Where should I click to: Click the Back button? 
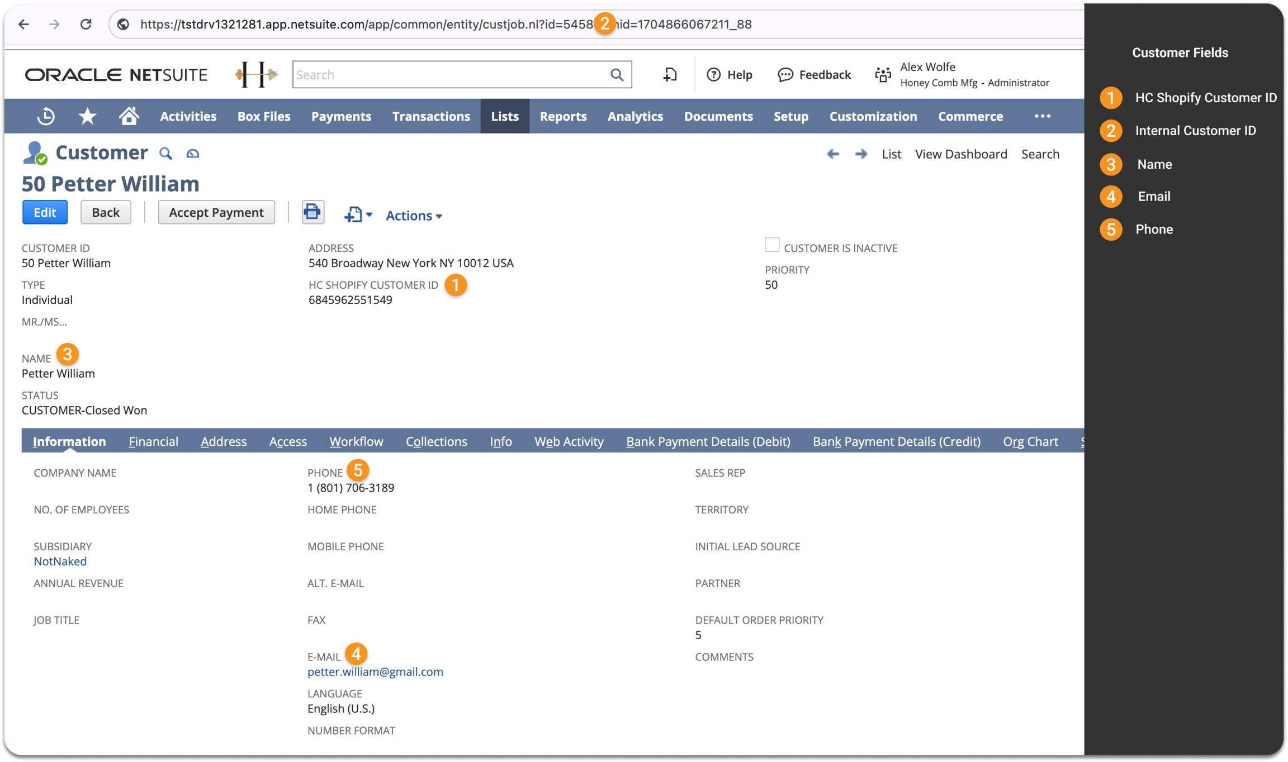tap(106, 212)
